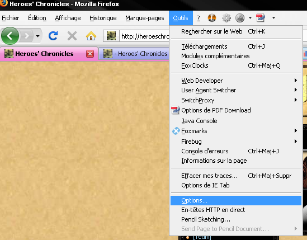Click the green Back navigation button

tap(10, 36)
